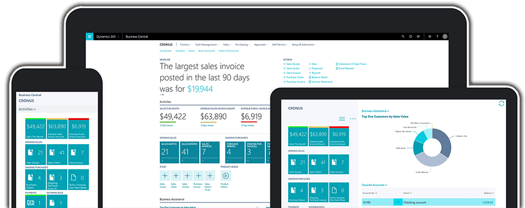Open Sales Orders 41 tile on phone
This screenshot has width=525, height=208.
(57, 155)
